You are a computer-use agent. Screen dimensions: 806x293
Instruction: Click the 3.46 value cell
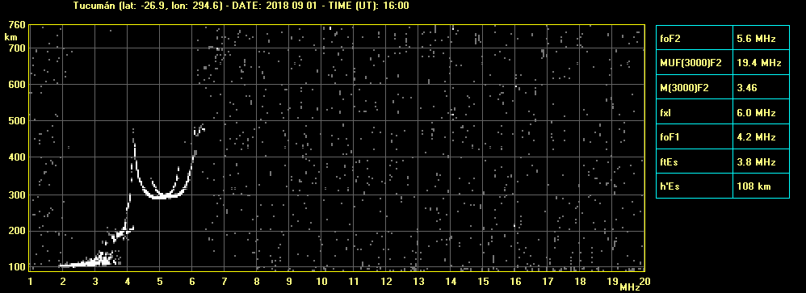761,87
